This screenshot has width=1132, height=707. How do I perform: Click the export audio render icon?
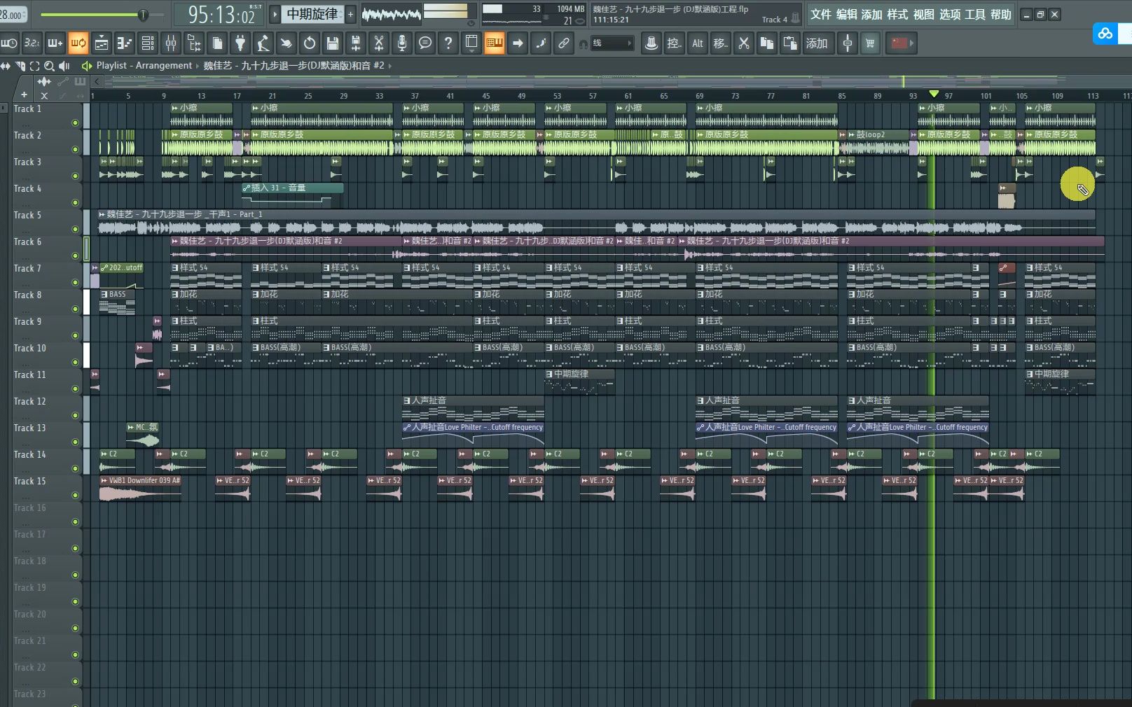[356, 43]
